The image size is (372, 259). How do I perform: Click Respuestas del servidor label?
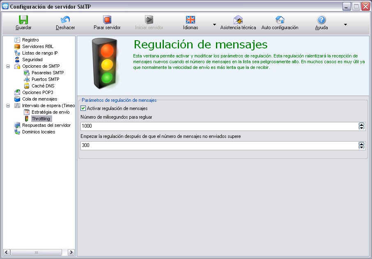point(46,125)
